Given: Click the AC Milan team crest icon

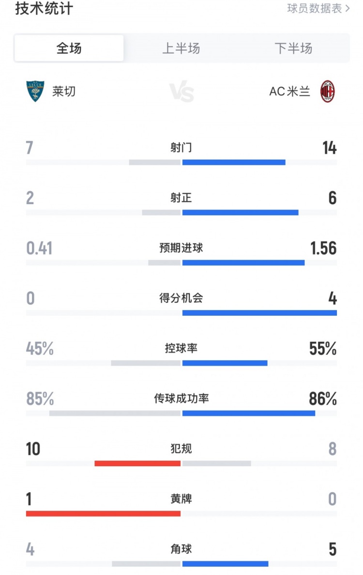Looking at the screenshot, I should pyautogui.click(x=328, y=91).
